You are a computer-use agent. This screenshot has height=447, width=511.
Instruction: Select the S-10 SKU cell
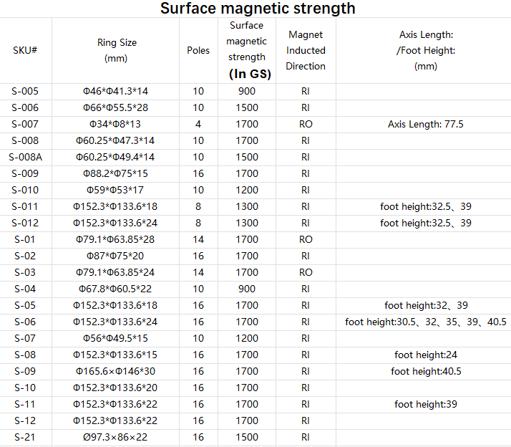(25, 388)
